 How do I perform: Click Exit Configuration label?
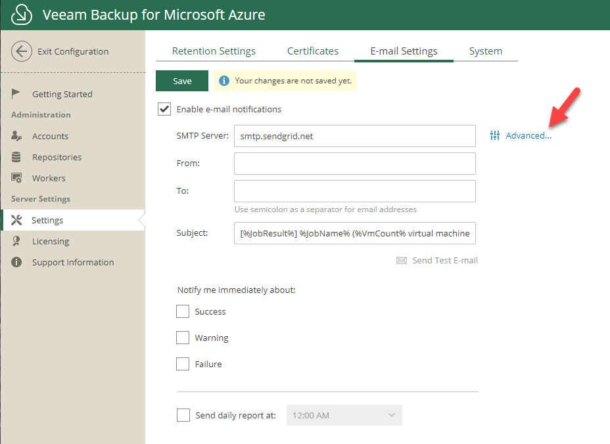click(x=73, y=51)
